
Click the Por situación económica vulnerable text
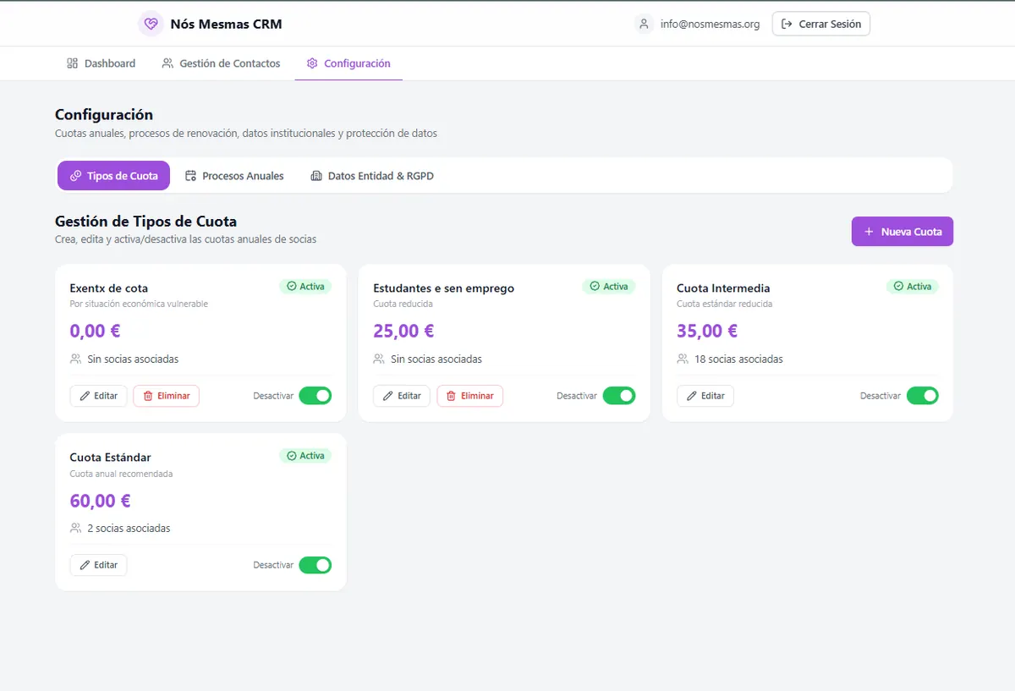(x=139, y=304)
